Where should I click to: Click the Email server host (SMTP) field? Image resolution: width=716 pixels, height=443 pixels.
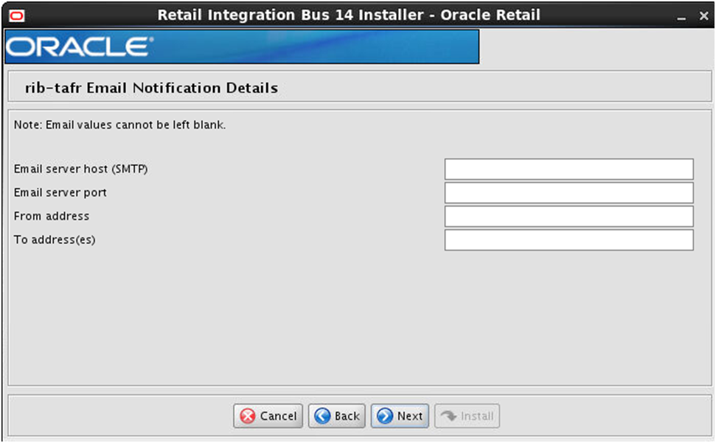[x=569, y=170]
